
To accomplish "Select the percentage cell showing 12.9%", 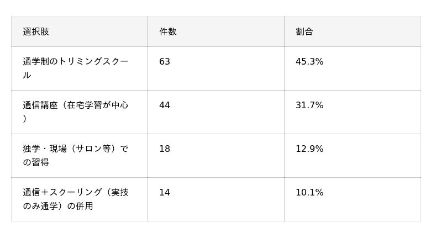I will 352,156.
